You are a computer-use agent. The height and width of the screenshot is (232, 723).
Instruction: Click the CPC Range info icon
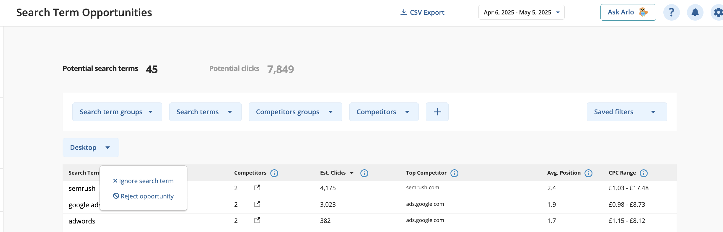pyautogui.click(x=644, y=173)
